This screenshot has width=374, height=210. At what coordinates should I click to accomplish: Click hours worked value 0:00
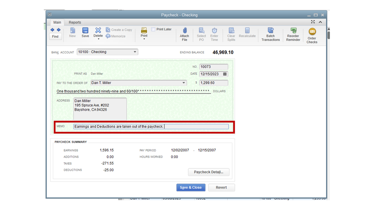(174, 157)
